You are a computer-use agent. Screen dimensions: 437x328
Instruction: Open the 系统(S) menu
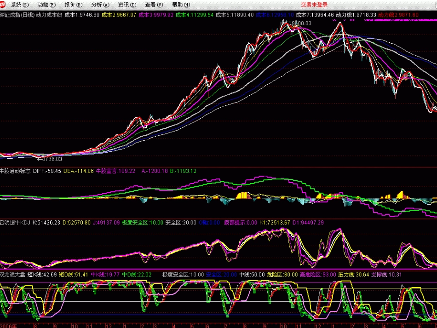20,5
